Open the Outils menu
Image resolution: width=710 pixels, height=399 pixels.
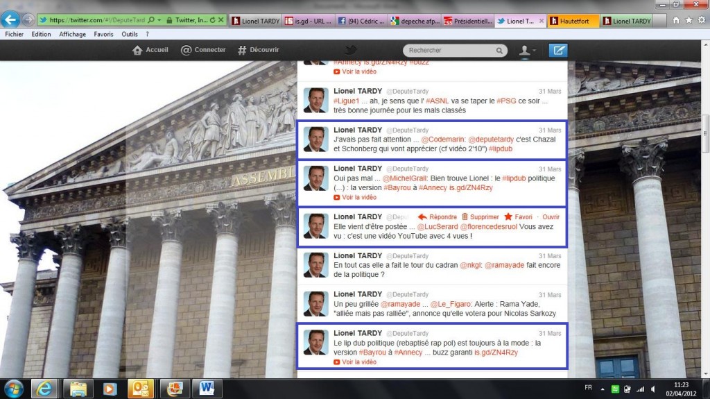(130, 34)
